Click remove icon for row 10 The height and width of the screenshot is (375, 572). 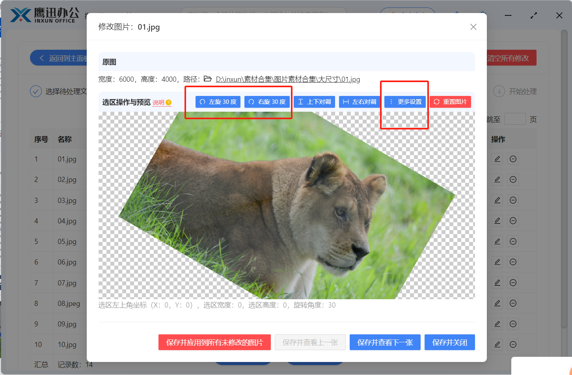pos(513,345)
